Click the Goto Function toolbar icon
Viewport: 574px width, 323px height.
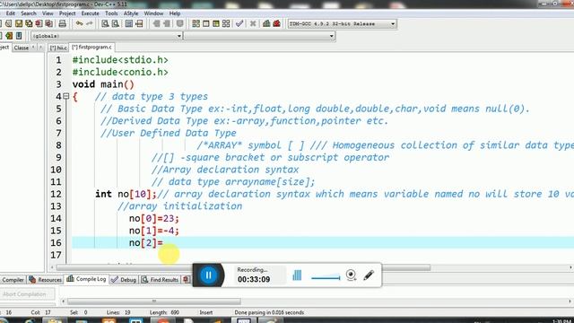(x=129, y=24)
